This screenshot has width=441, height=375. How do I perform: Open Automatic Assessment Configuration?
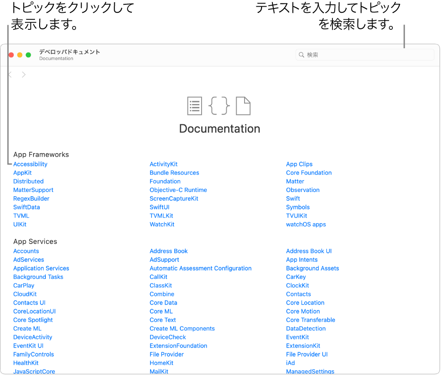pos(201,269)
